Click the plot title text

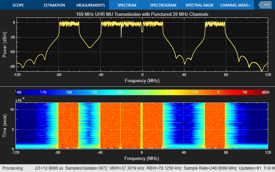point(142,14)
